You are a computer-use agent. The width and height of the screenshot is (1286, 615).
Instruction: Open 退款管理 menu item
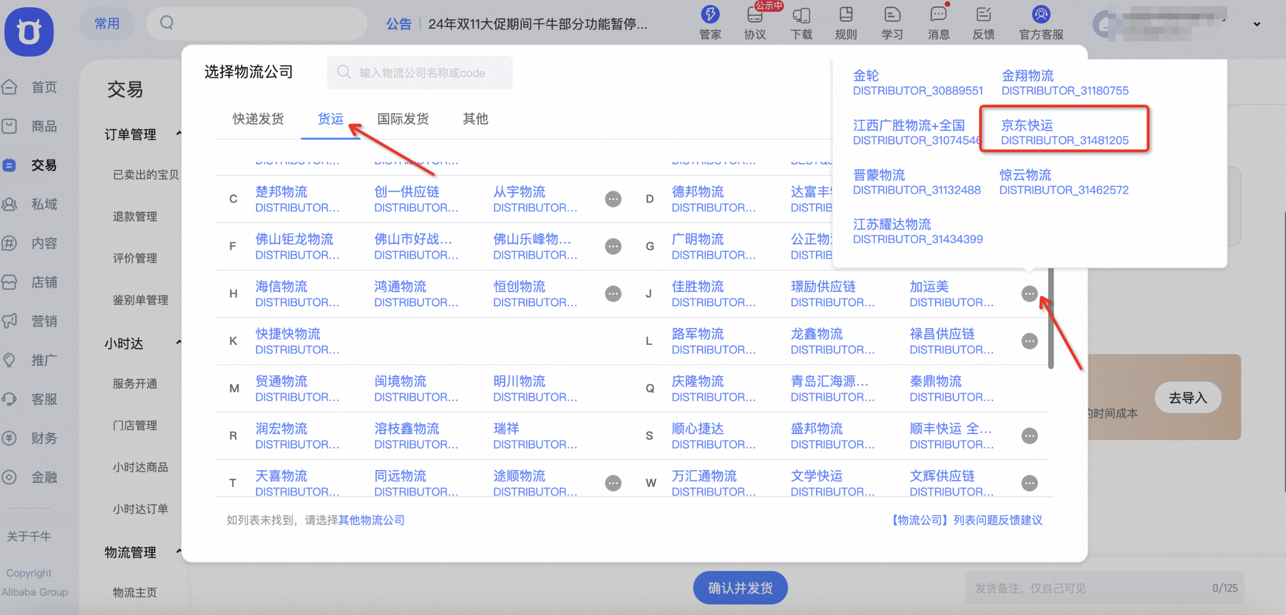pyautogui.click(x=135, y=216)
